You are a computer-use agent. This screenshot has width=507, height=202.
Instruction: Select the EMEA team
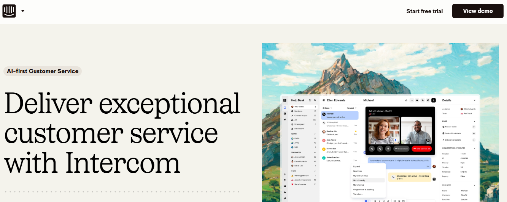(304, 138)
